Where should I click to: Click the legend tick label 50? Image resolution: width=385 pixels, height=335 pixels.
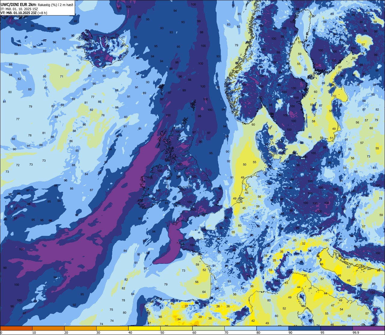coord(162,332)
